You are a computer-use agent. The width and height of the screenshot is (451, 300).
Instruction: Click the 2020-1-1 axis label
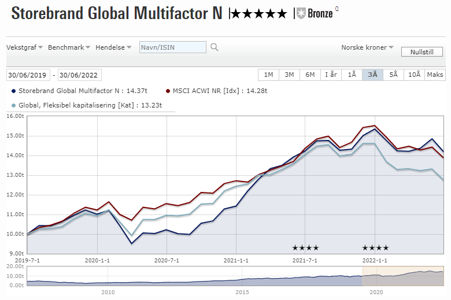[x=97, y=261]
